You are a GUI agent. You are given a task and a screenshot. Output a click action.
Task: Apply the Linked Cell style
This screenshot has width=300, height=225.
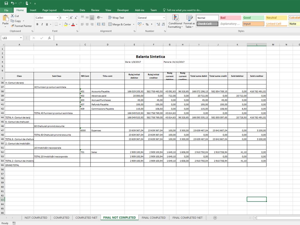tap(276, 24)
